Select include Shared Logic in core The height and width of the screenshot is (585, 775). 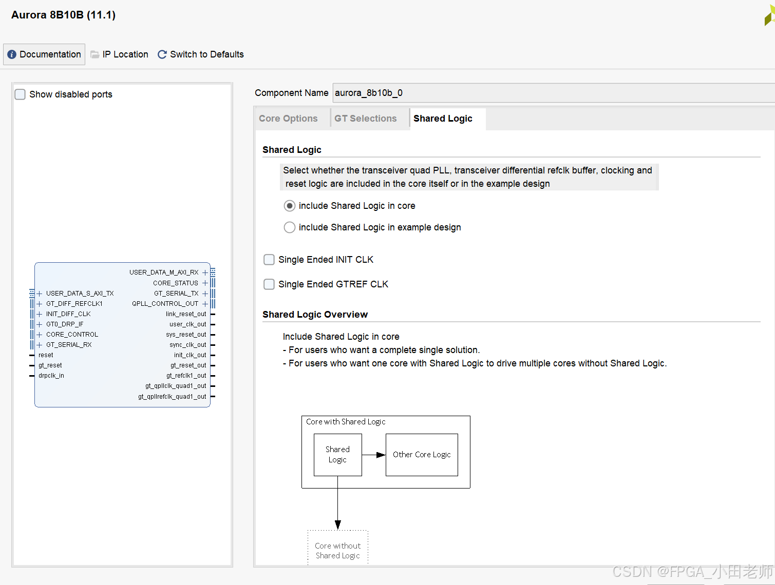pos(290,206)
